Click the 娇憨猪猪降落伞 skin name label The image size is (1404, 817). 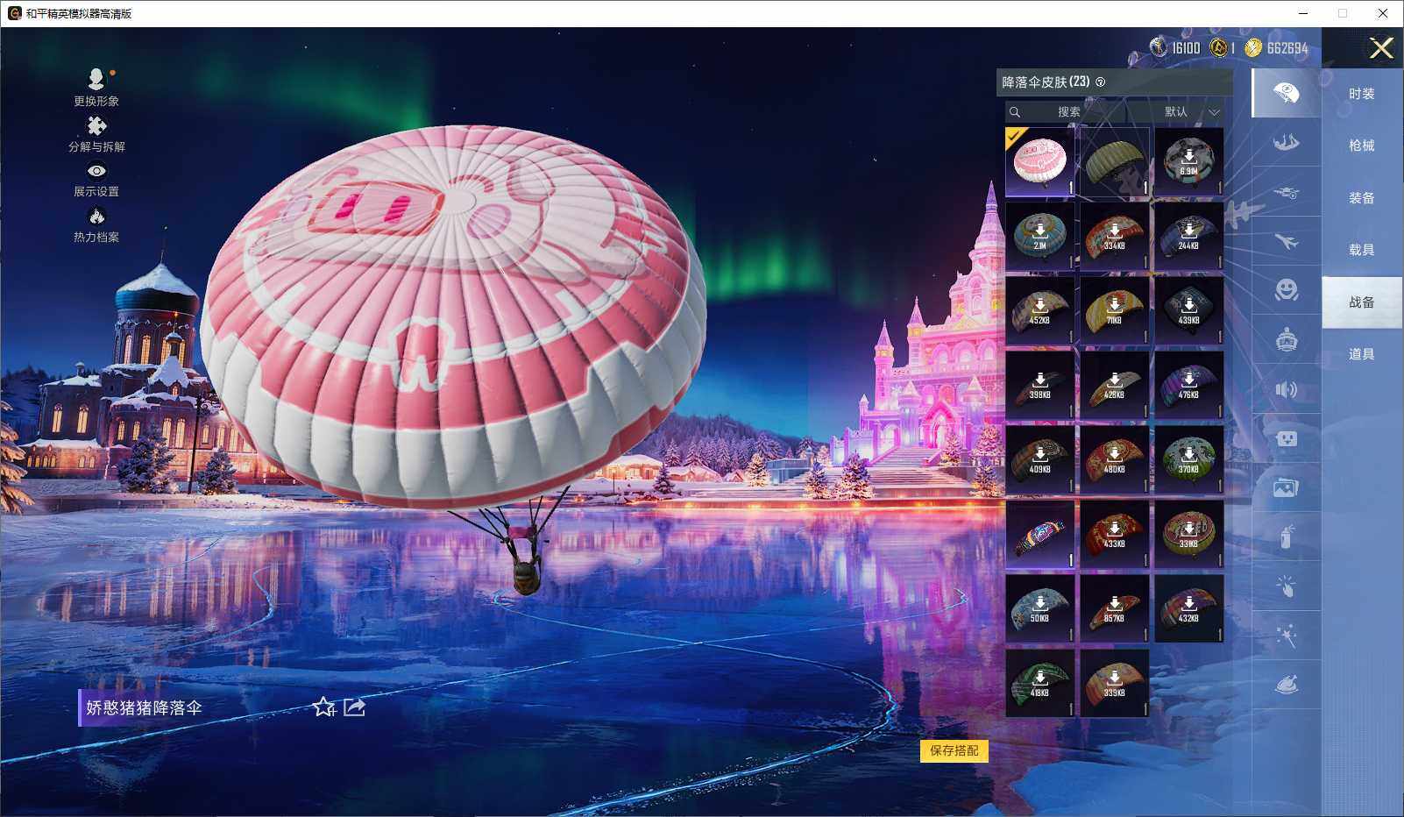tap(144, 707)
